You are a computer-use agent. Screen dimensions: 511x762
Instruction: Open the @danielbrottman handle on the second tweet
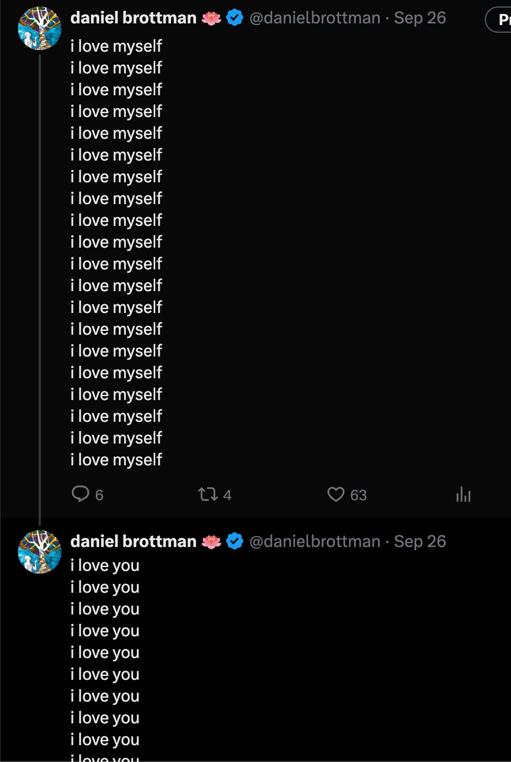point(315,542)
